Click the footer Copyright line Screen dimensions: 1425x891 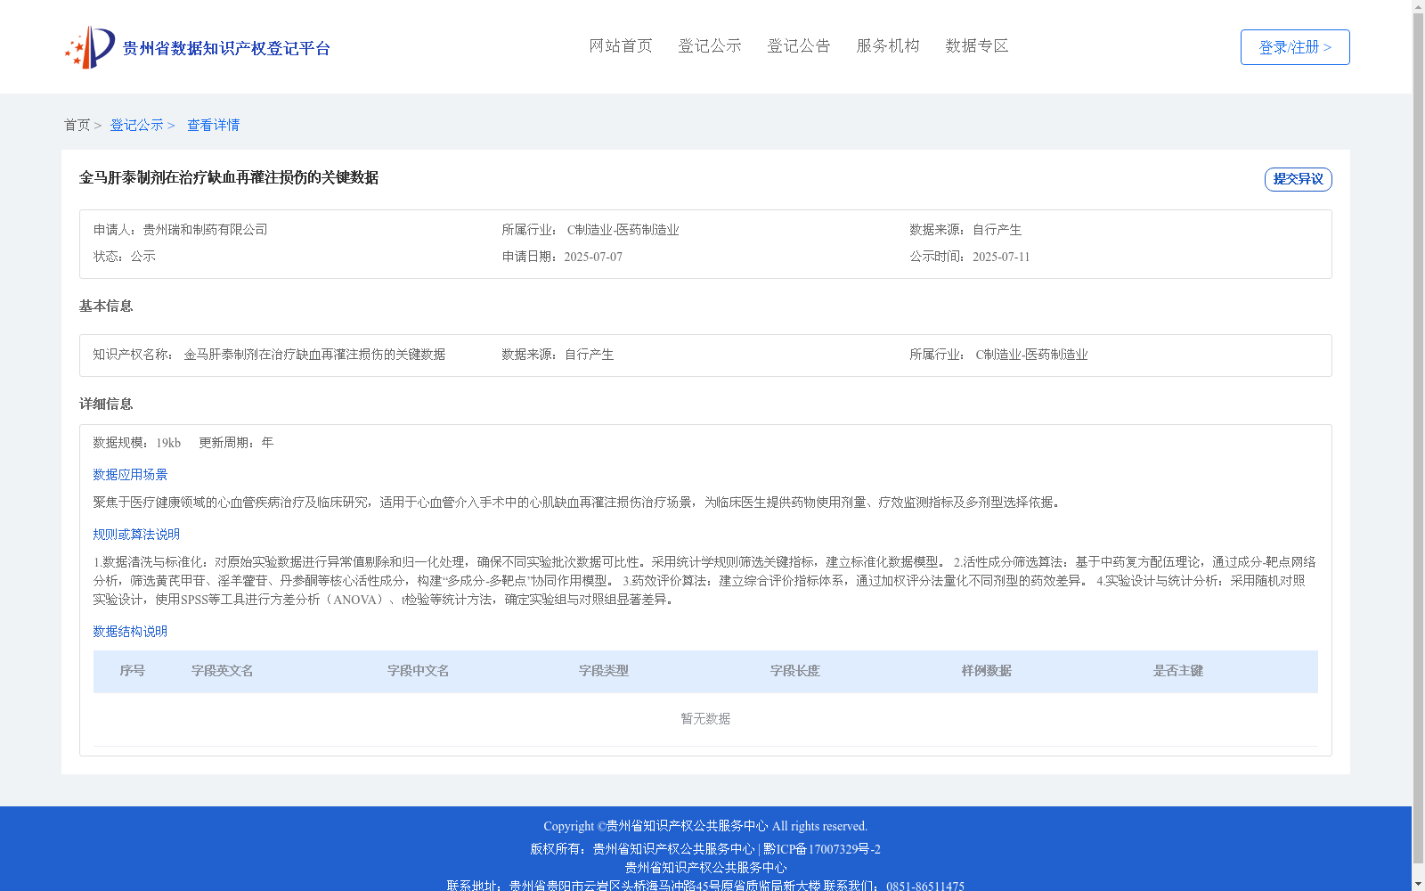(705, 826)
